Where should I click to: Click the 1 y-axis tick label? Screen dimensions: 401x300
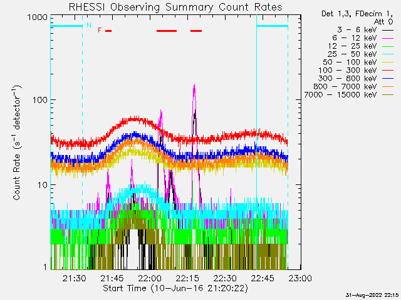[x=45, y=267]
